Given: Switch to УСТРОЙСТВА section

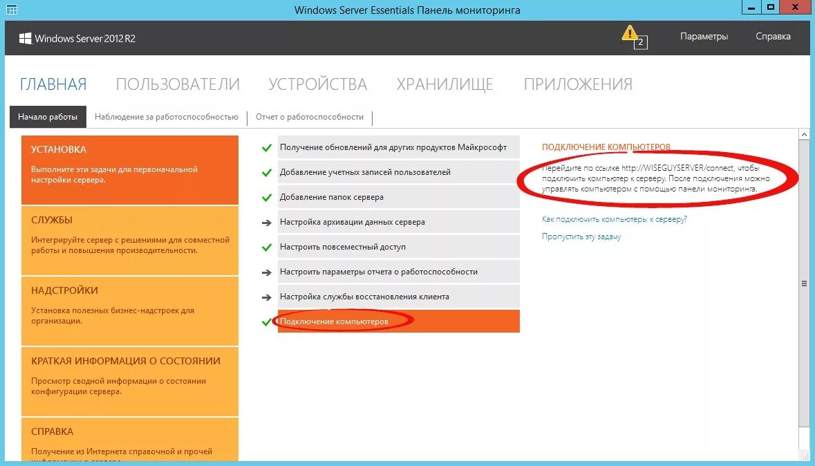Looking at the screenshot, I should (x=317, y=84).
